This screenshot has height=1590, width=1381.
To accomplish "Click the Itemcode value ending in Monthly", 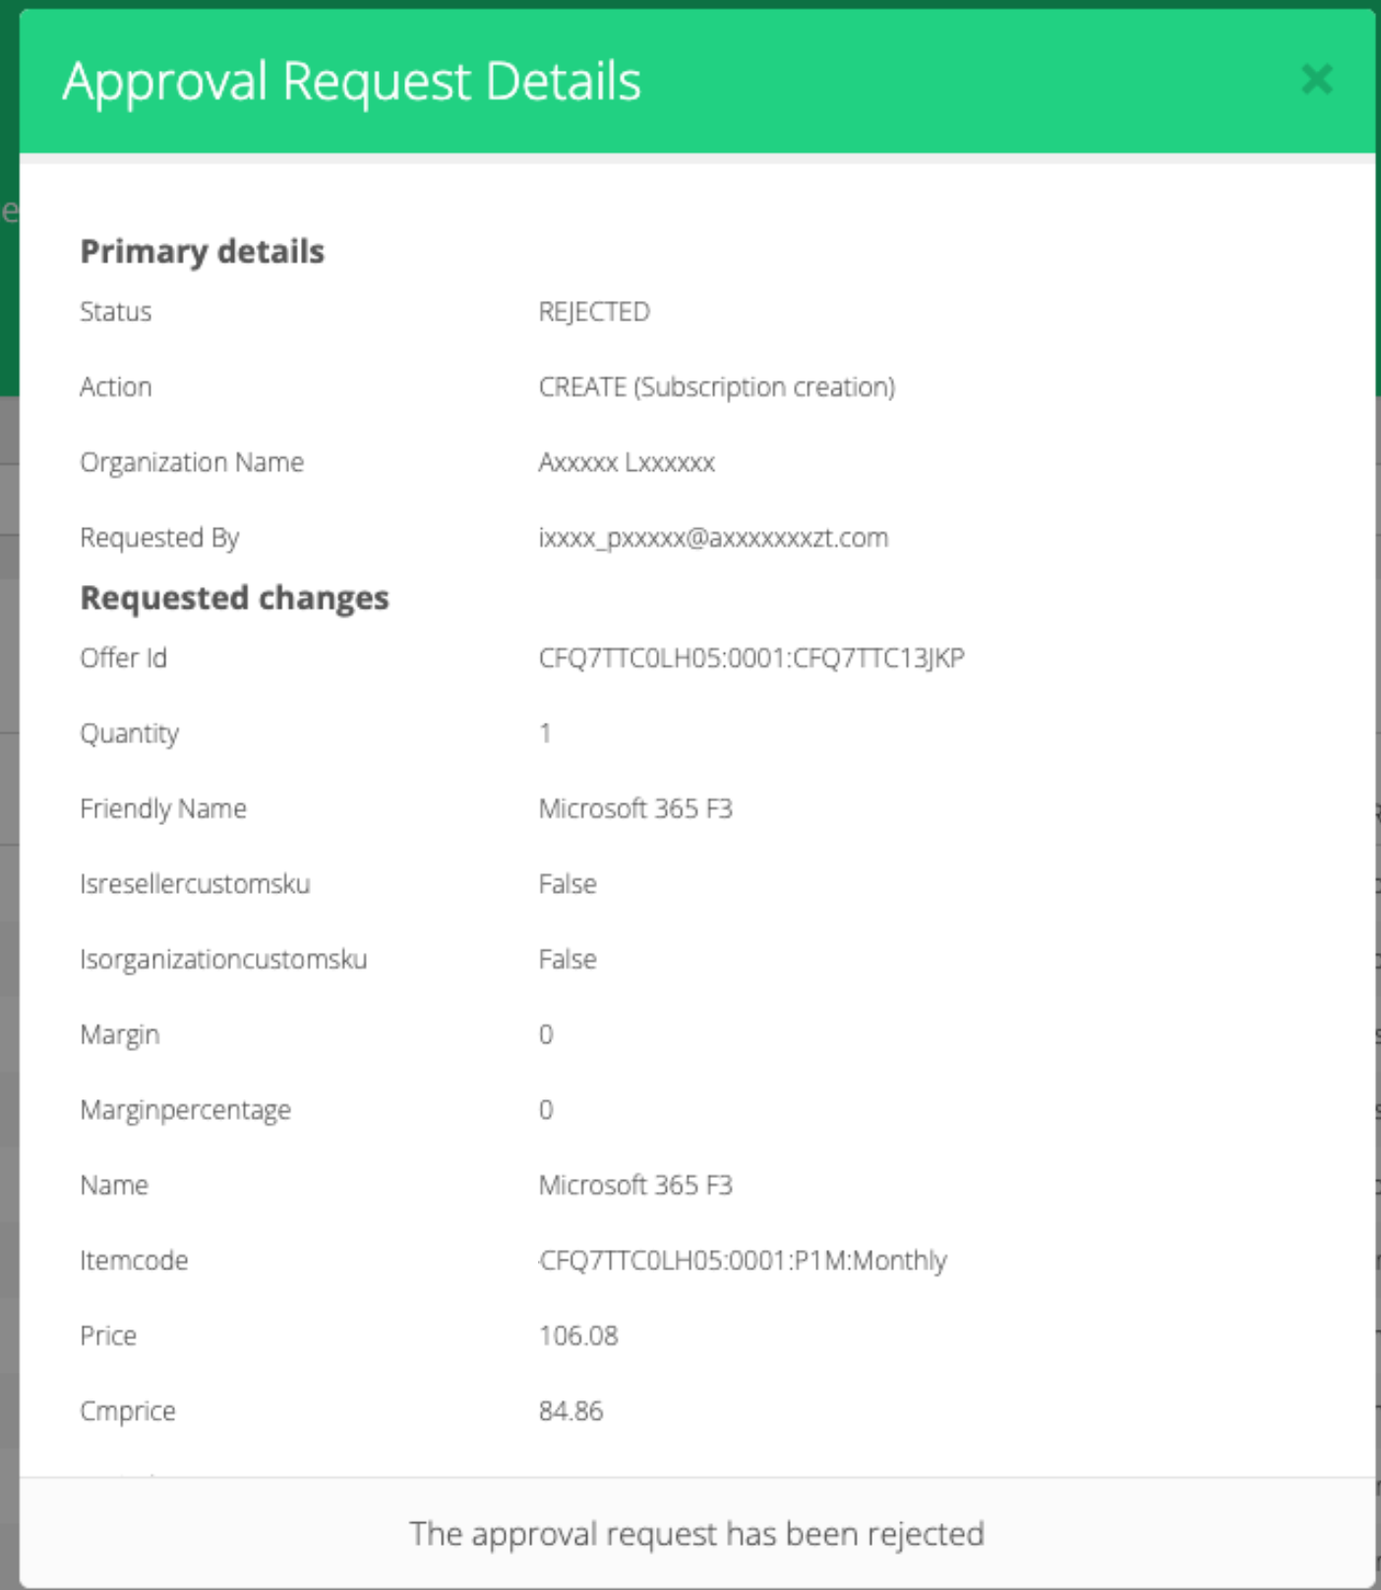I will [x=743, y=1261].
